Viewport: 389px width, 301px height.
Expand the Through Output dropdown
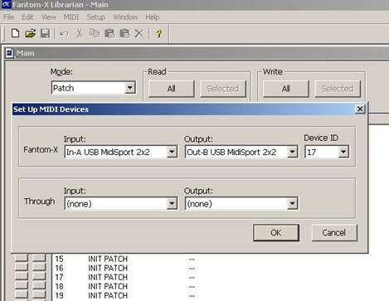292,204
